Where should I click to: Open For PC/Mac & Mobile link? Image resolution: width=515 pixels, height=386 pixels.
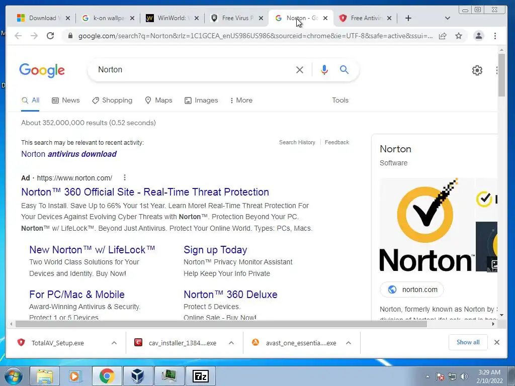coord(77,294)
